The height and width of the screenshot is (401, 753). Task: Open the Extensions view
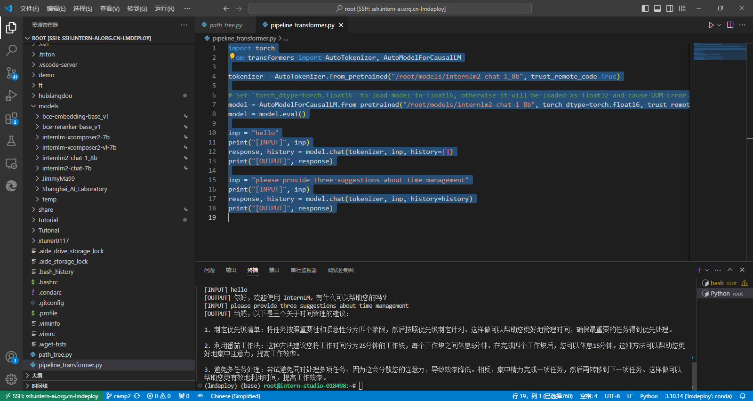(11, 119)
